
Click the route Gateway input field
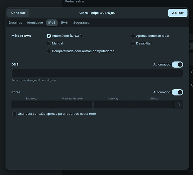click(x=113, y=105)
